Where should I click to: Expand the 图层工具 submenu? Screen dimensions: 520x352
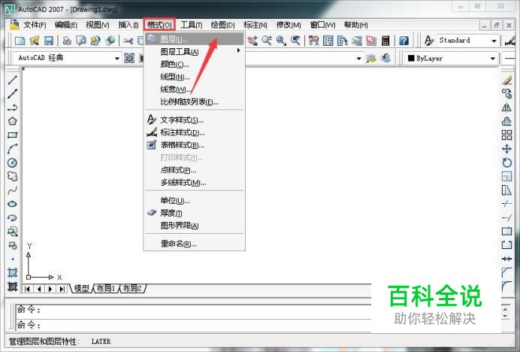[x=195, y=51]
